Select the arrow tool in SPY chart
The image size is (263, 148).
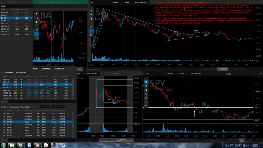coord(146,98)
